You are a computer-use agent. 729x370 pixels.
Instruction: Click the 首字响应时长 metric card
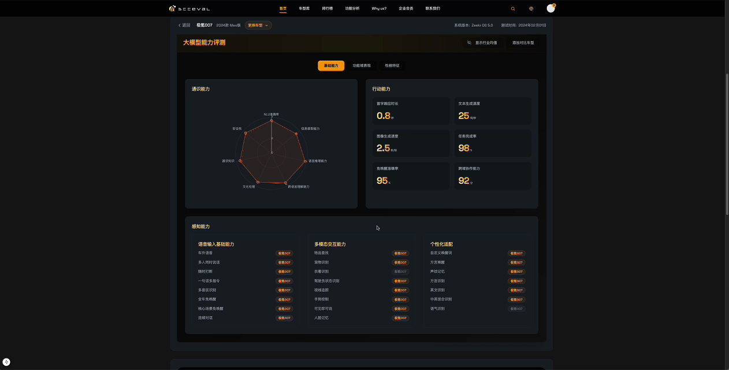pyautogui.click(x=411, y=111)
